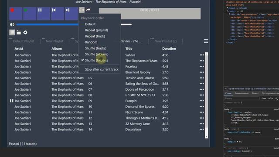Screen dimensions: 279x157
Task: Toggle the .cls button in DevTools
Action: point(271,98)
